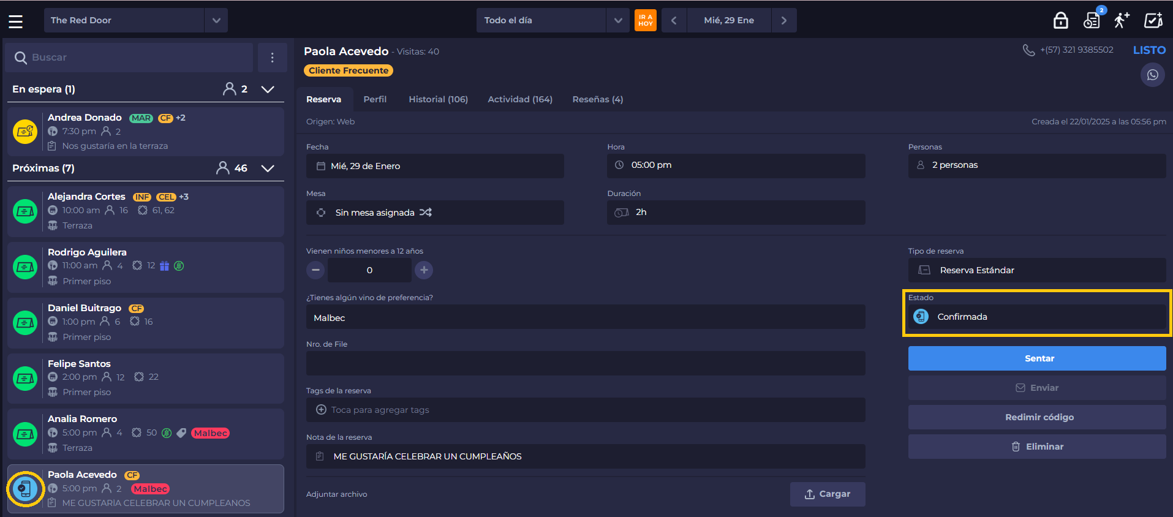Image resolution: width=1173 pixels, height=517 pixels.
Task: Click the +3 tags on Alejandra Cortes
Action: click(x=184, y=197)
